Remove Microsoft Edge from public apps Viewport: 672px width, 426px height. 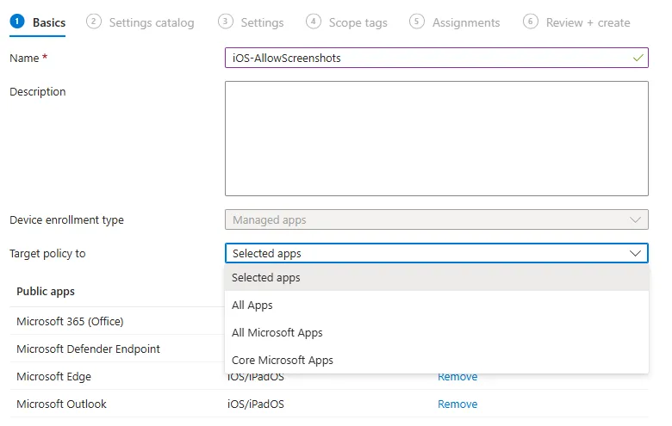(x=457, y=377)
